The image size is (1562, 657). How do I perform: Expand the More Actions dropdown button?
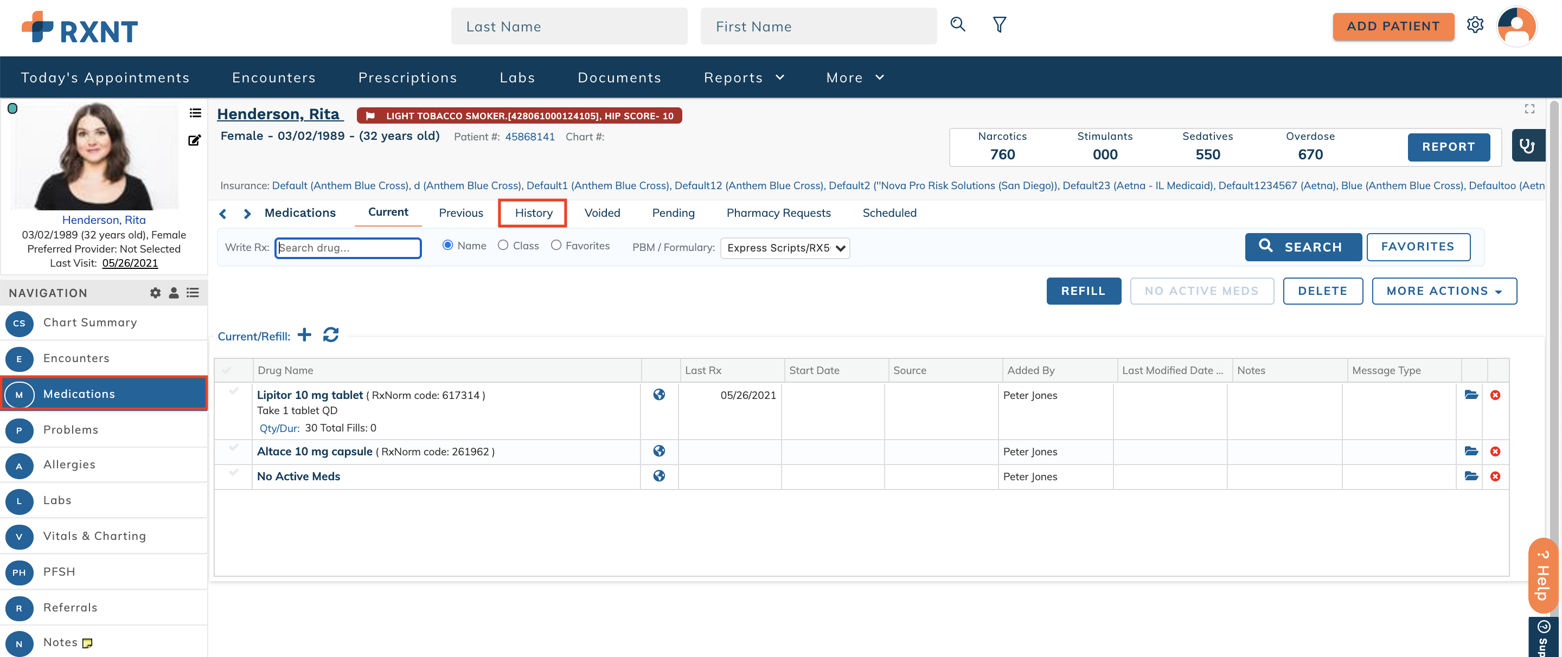coord(1444,291)
